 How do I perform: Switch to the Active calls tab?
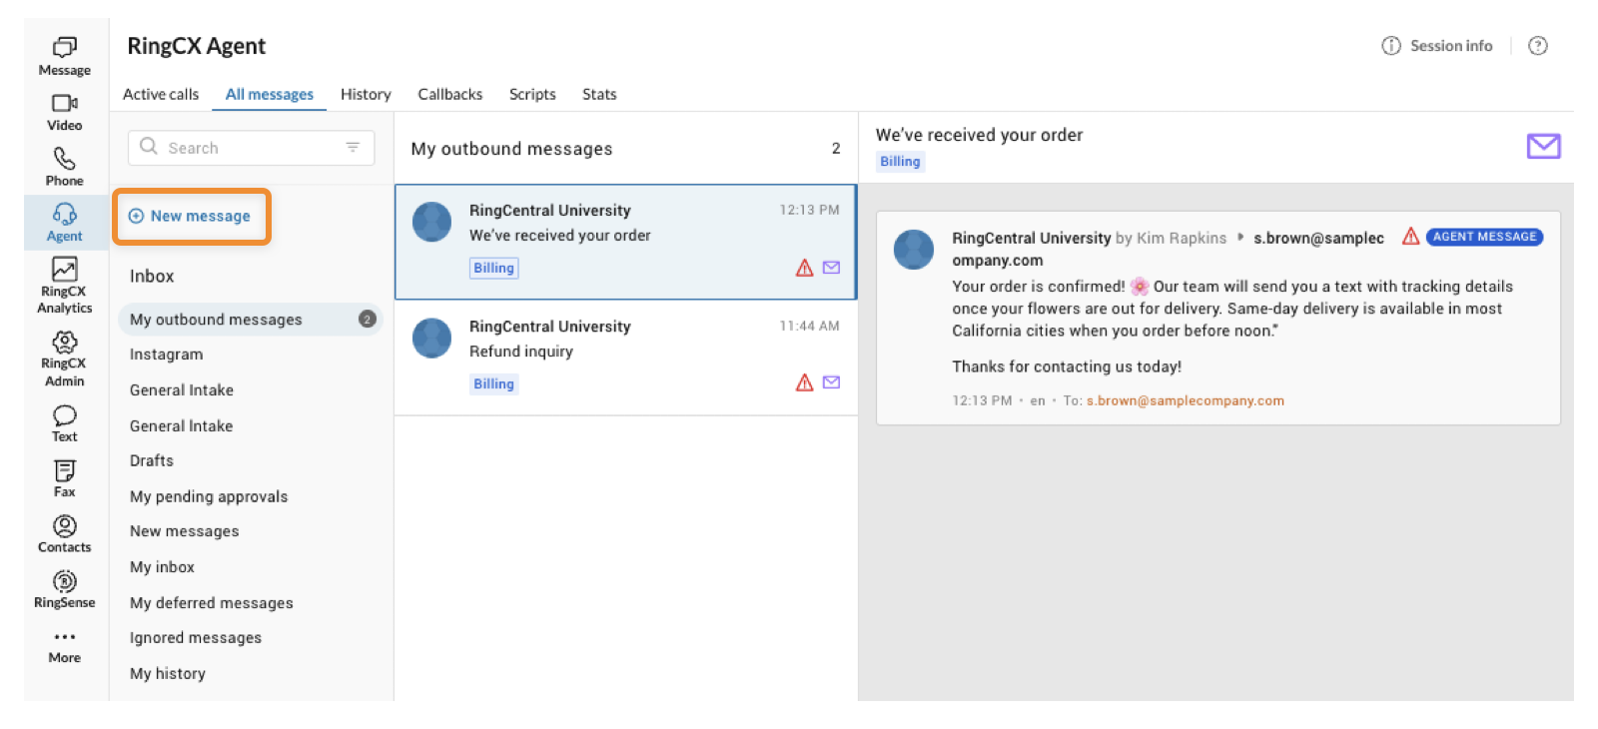[161, 95]
